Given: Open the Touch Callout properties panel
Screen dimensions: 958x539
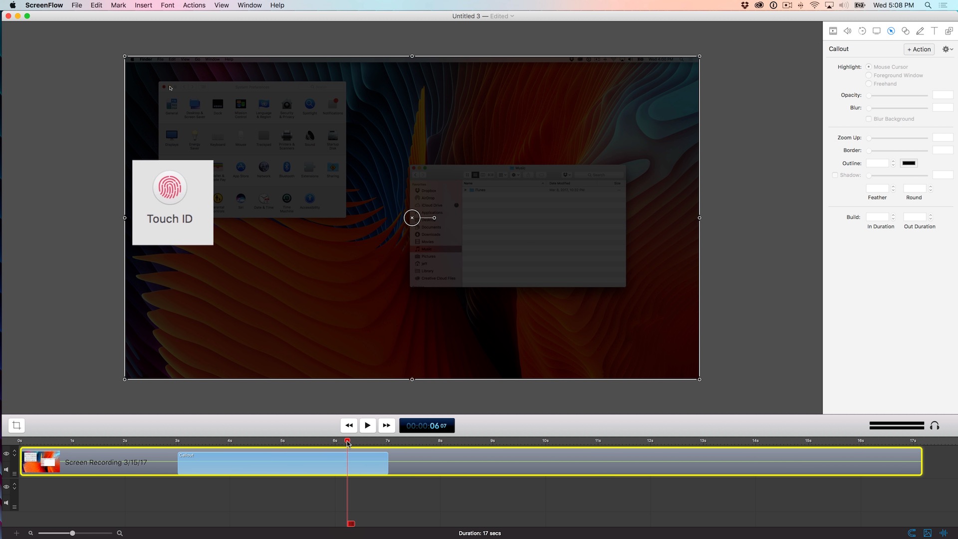Looking at the screenshot, I should 891,30.
